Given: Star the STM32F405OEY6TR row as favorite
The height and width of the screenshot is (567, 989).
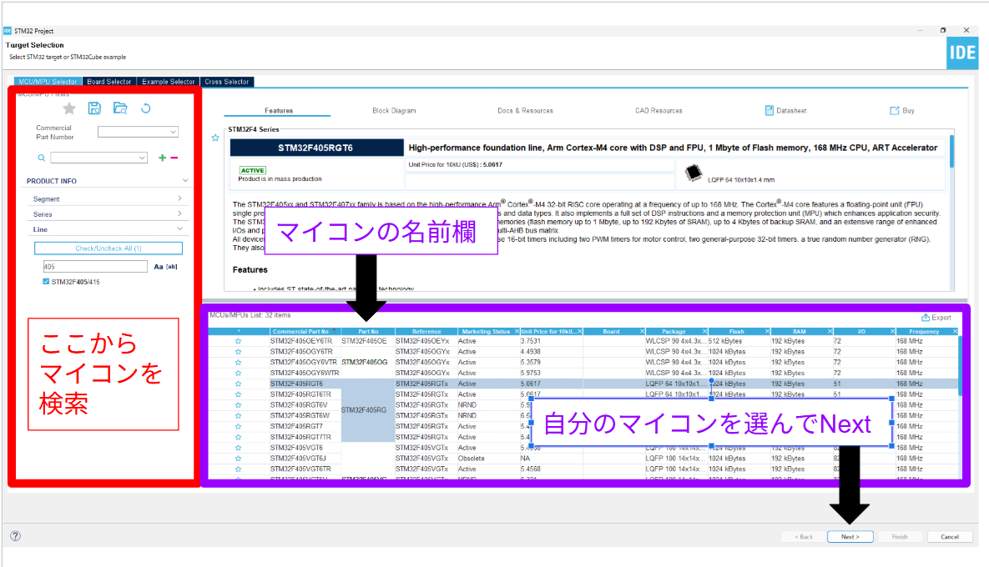Looking at the screenshot, I should click(239, 342).
